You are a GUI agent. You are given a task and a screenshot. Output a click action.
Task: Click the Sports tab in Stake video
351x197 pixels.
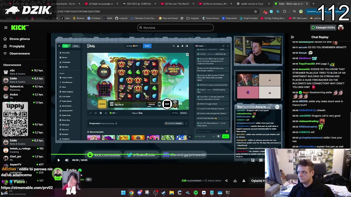click(x=76, y=46)
